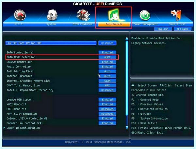Select the Save & Exit door icon
The height and width of the screenshot is (149, 196).
tap(176, 15)
